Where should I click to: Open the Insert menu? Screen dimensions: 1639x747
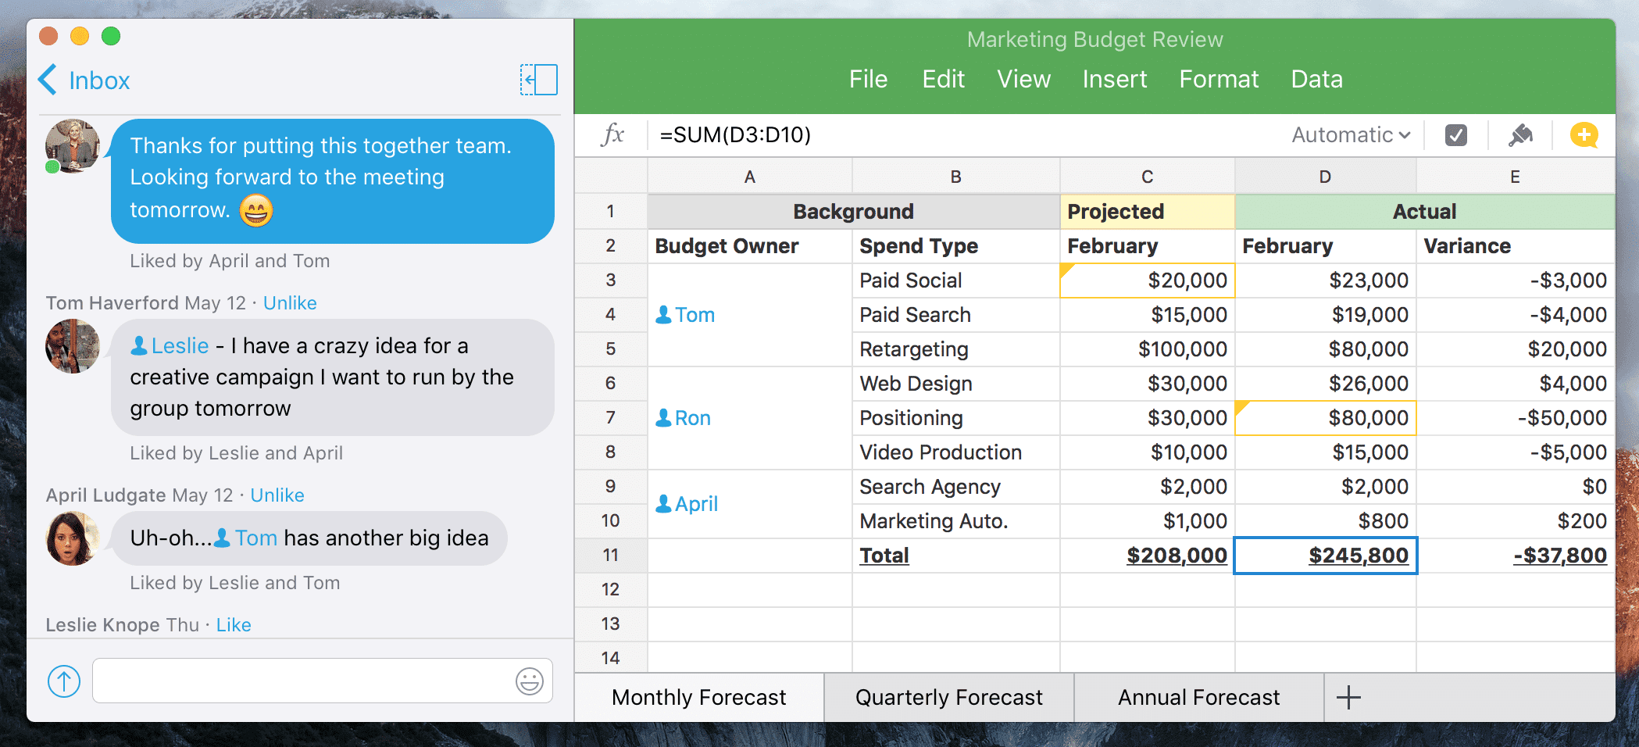[x=1114, y=78]
